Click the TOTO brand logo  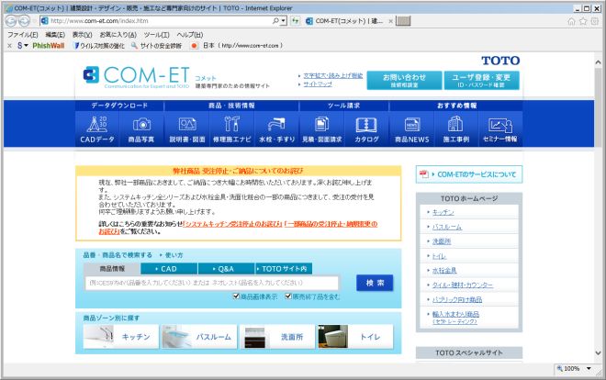tap(500, 61)
